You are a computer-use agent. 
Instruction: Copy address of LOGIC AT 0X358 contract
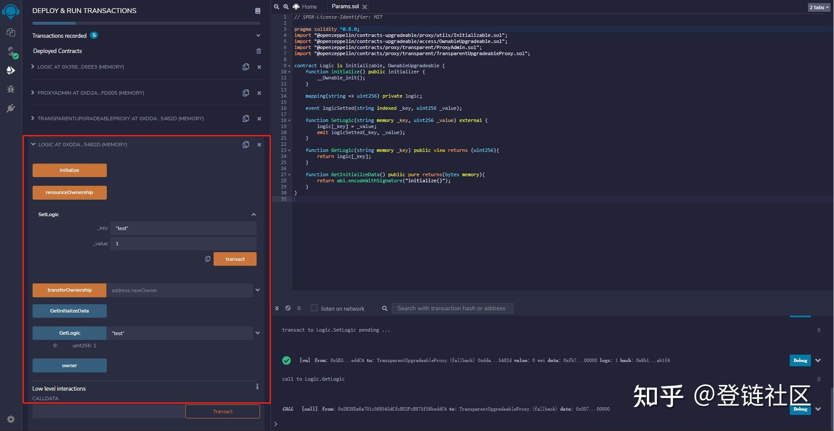(x=246, y=67)
